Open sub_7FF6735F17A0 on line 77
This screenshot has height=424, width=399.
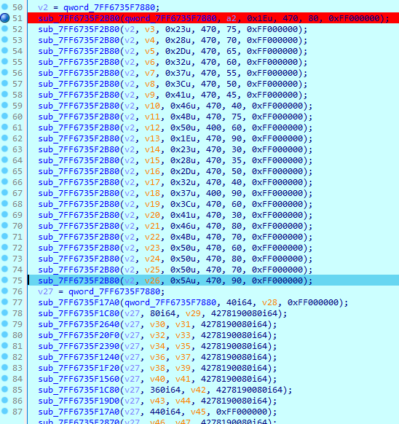point(79,302)
